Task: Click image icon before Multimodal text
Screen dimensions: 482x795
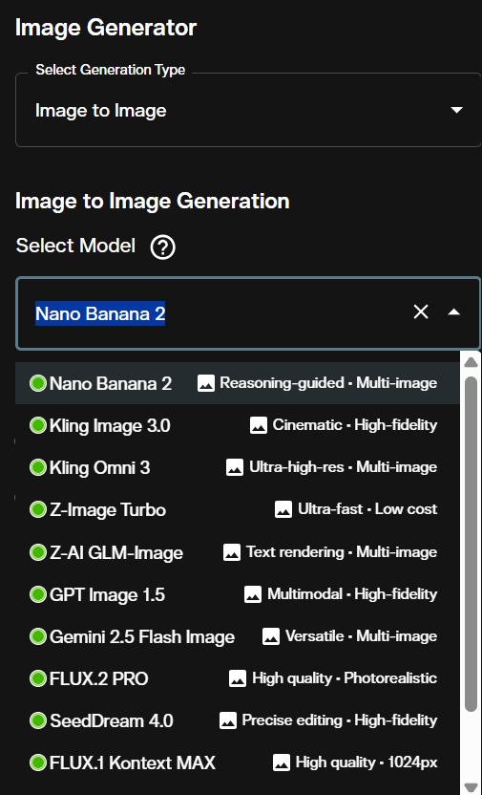Action: (253, 594)
